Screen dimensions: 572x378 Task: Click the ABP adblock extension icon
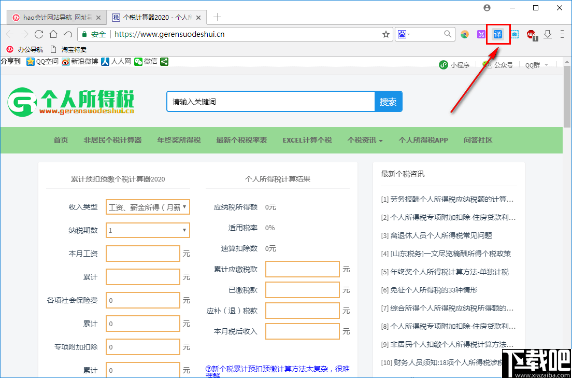(x=532, y=34)
